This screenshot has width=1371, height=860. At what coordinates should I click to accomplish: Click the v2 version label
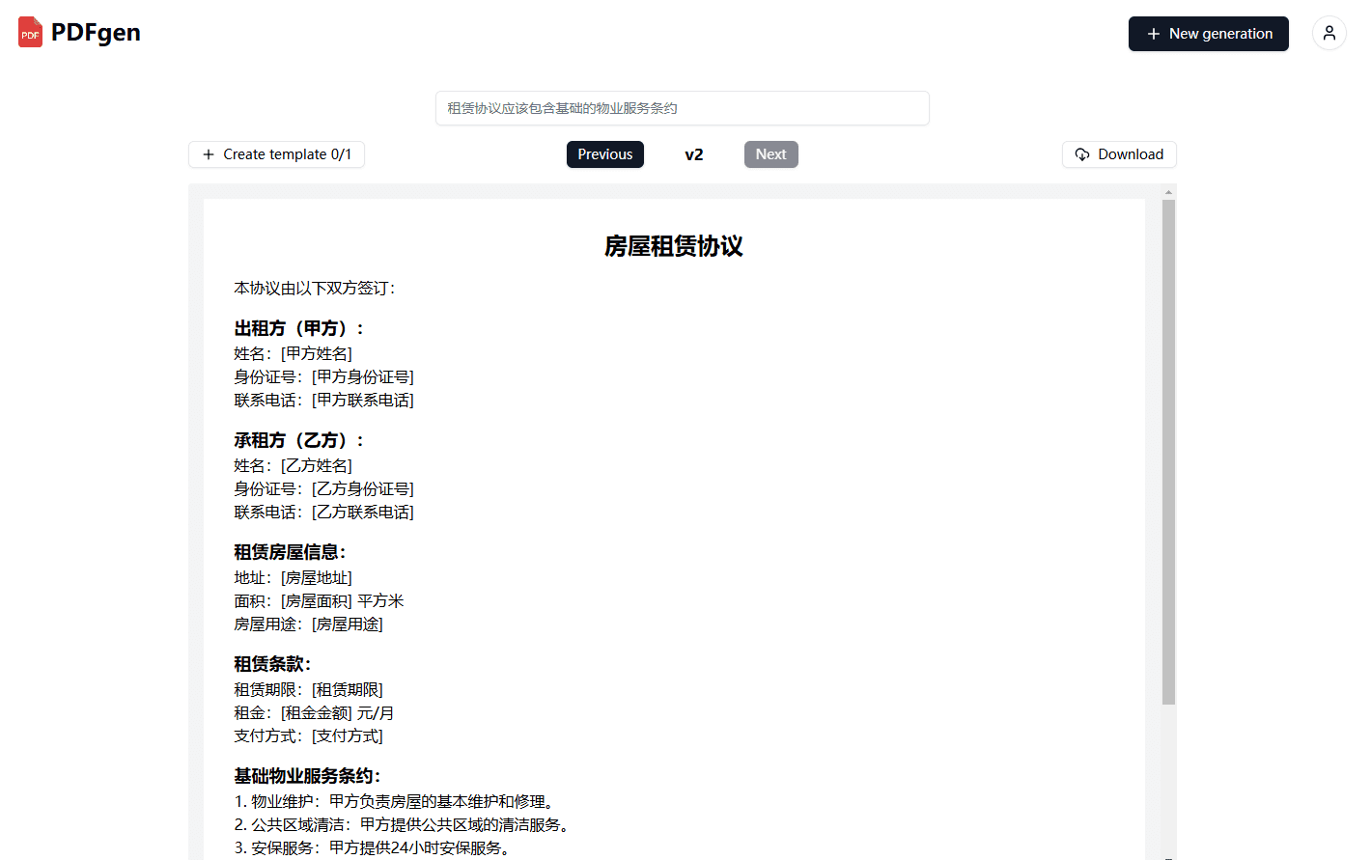pyautogui.click(x=694, y=154)
